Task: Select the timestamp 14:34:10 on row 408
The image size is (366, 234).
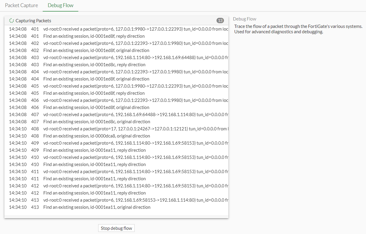Action: coord(17,129)
